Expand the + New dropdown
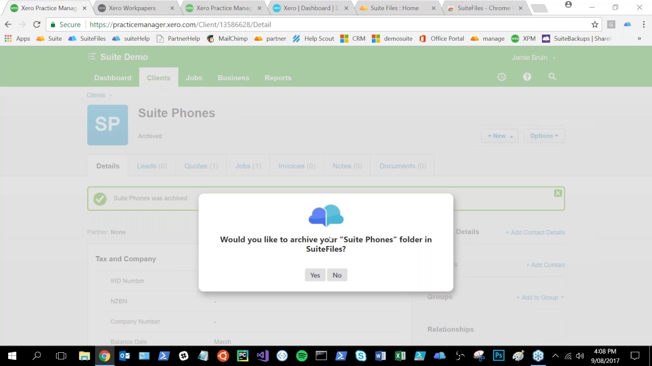 (500, 136)
